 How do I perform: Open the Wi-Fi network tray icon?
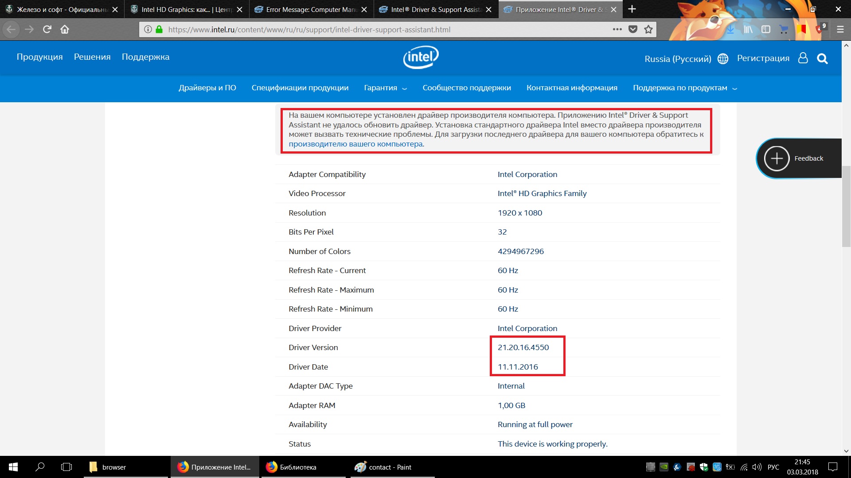coord(744,467)
